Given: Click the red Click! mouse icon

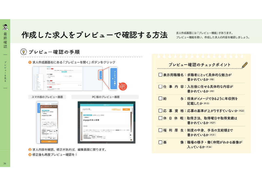Looking at the screenshot, I should tap(123, 87).
